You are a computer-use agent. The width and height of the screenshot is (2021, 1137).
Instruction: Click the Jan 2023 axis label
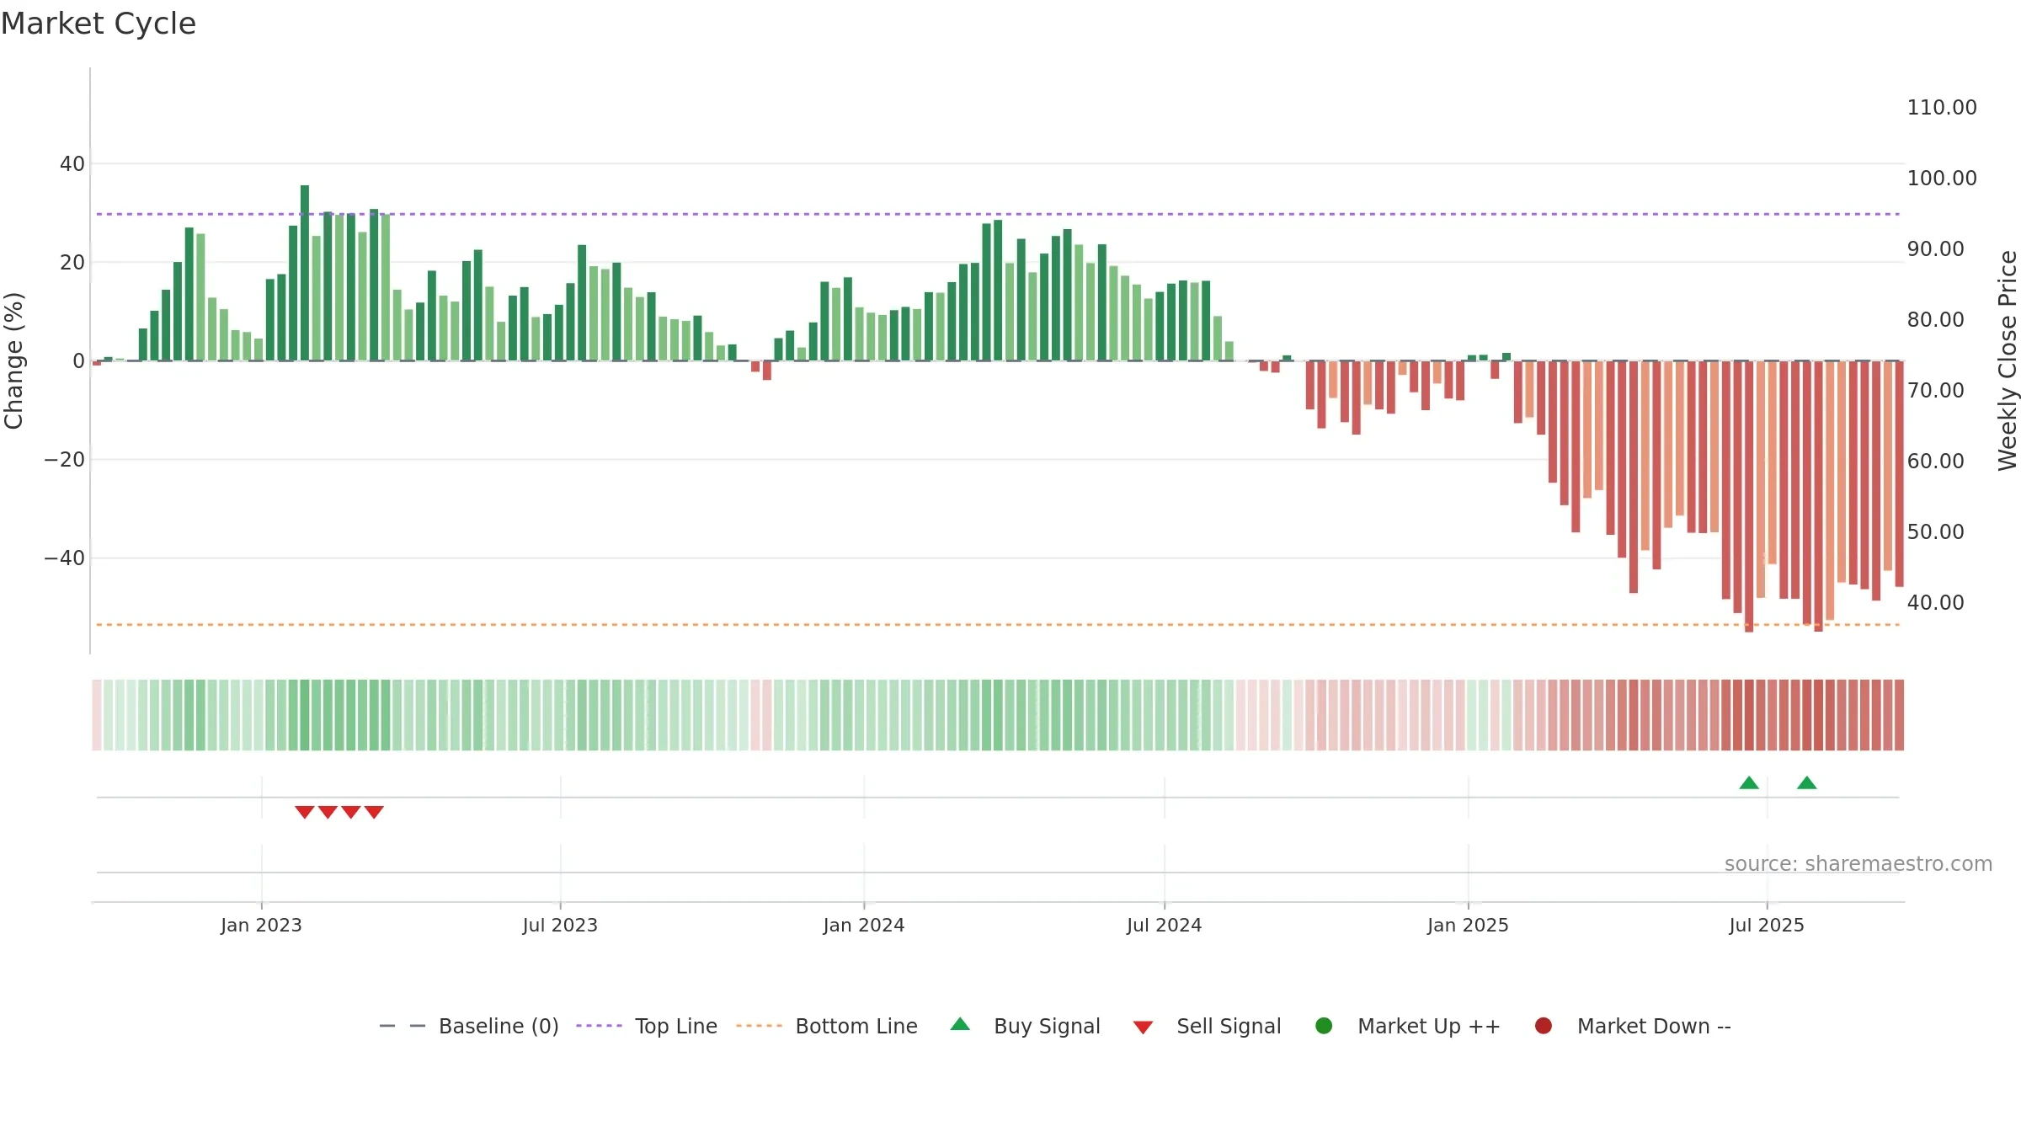tap(261, 925)
